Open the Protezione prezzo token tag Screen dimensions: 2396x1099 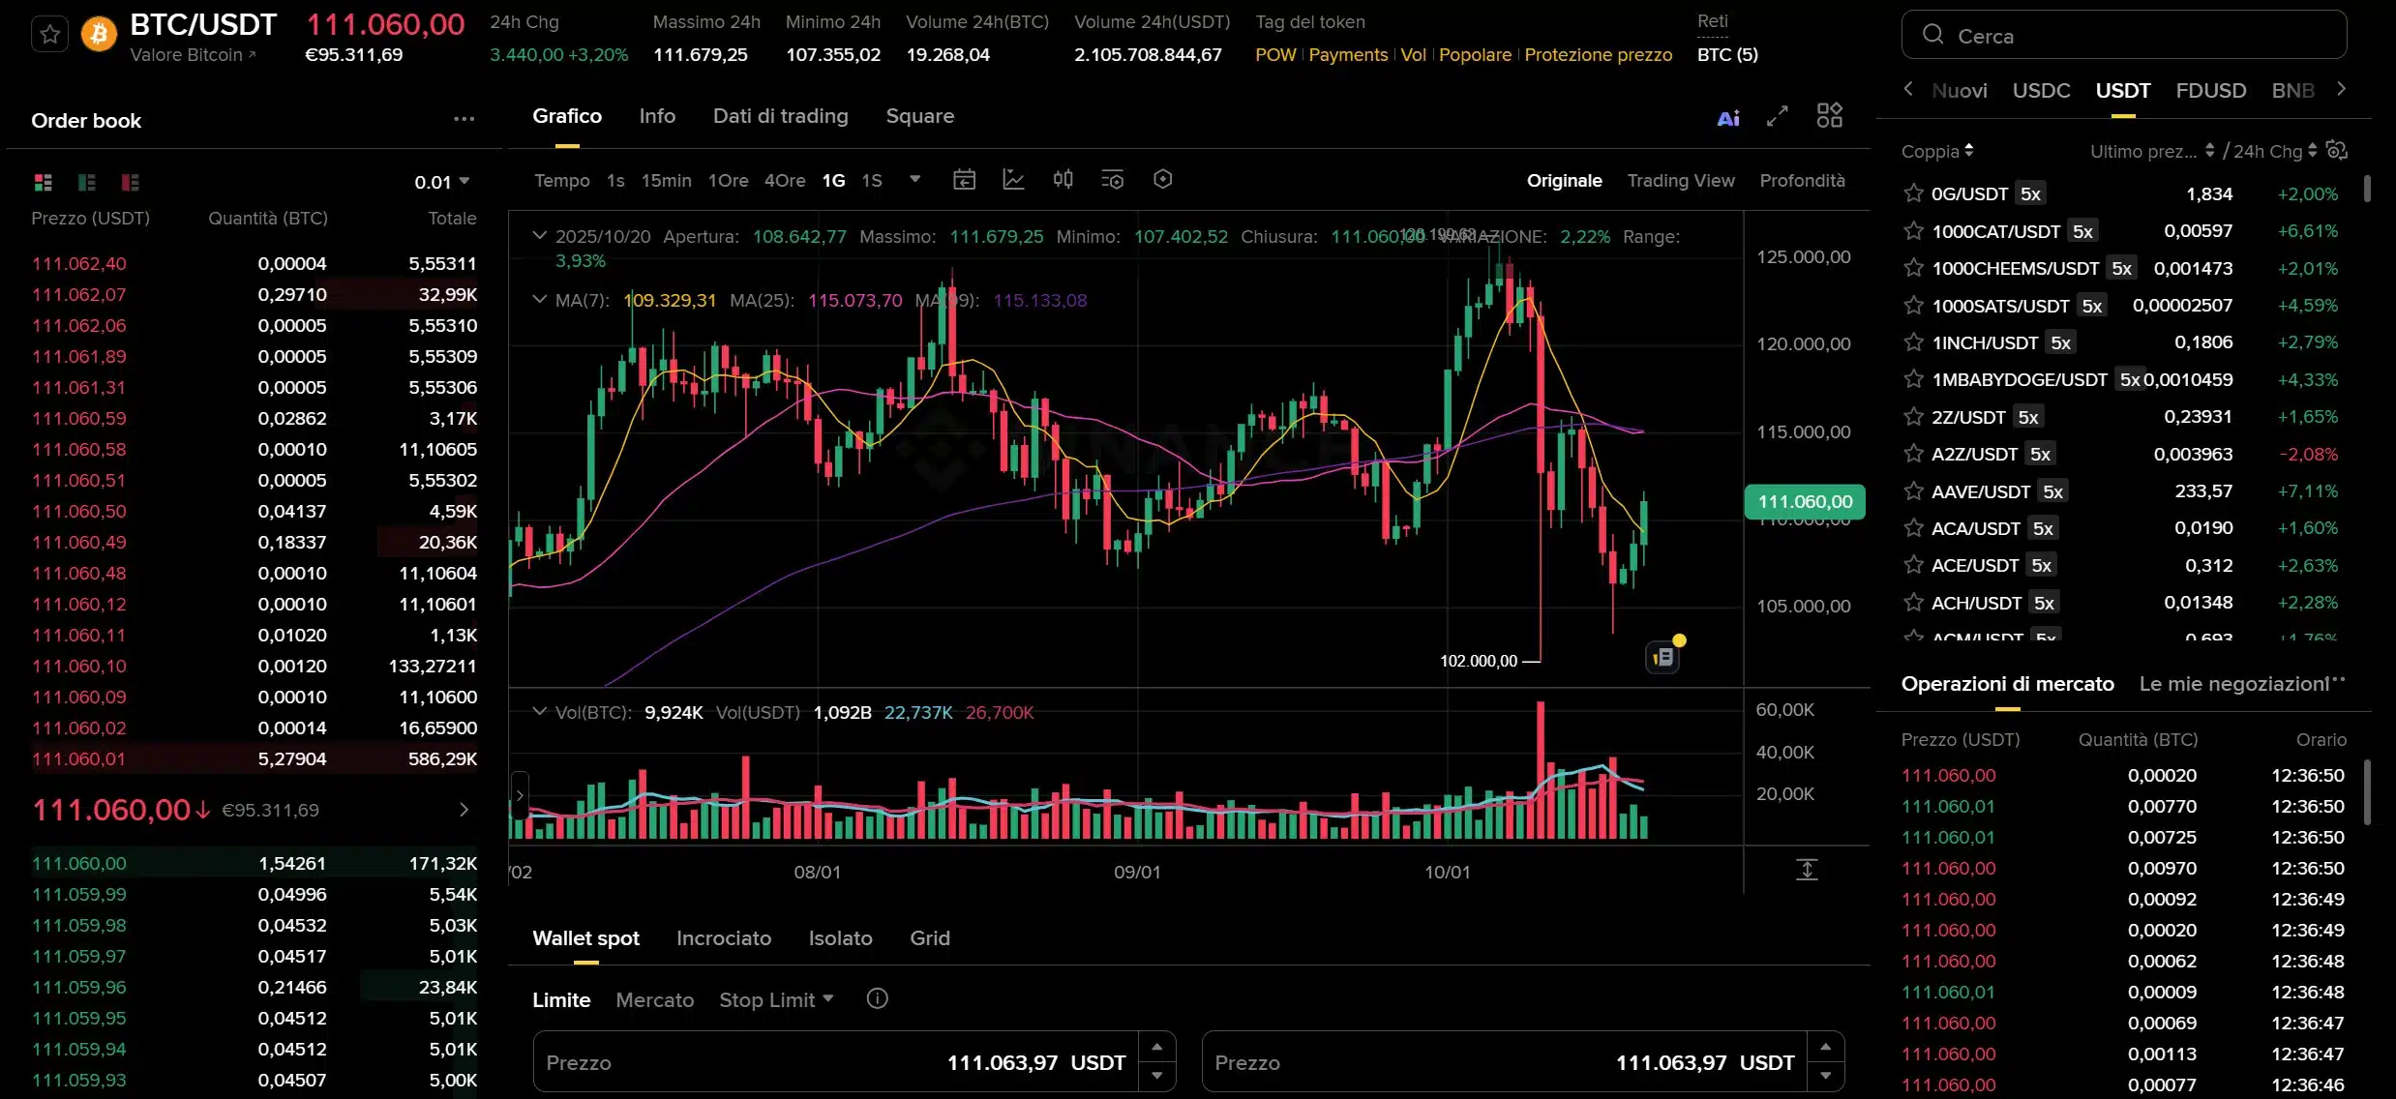pyautogui.click(x=1598, y=55)
